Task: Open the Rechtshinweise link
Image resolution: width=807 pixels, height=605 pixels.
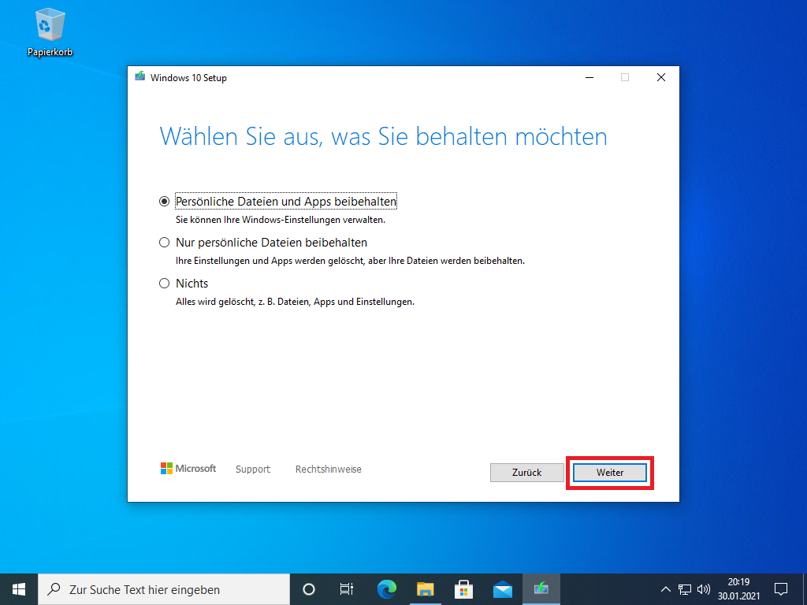Action: coord(329,470)
